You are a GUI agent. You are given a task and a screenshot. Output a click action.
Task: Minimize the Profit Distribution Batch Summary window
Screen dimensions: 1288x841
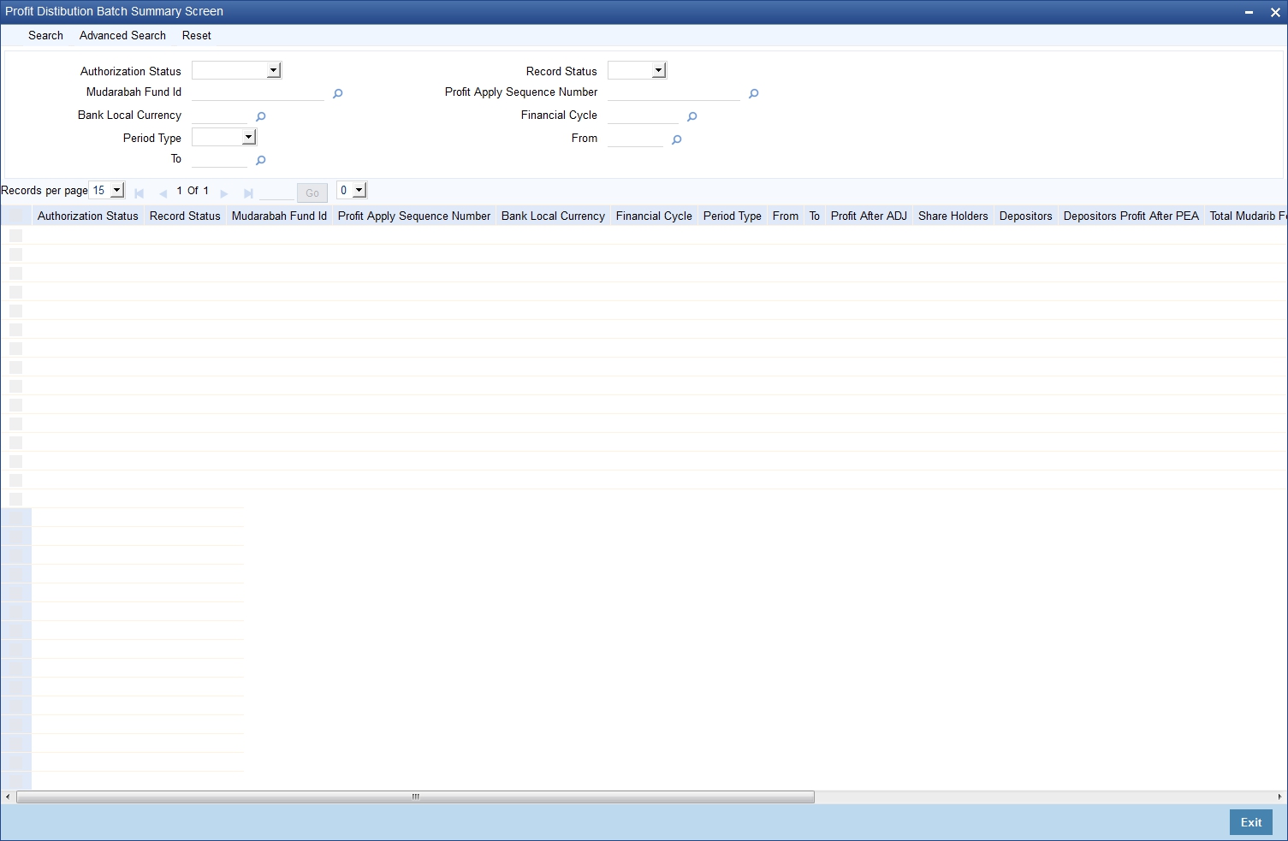coord(1249,12)
